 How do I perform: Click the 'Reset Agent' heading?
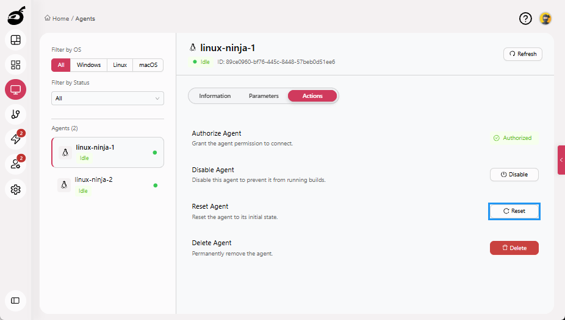coord(210,206)
